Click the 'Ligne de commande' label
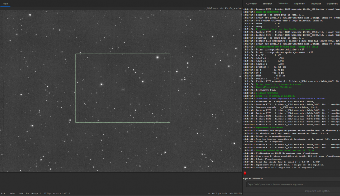 pos(253,179)
